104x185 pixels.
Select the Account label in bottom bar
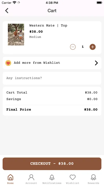[31, 183]
